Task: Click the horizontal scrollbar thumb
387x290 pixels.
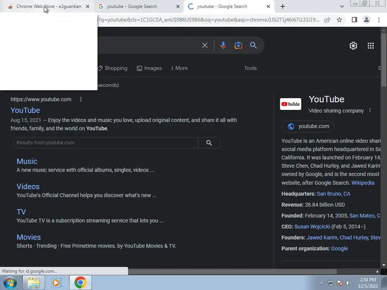Action: point(232,272)
